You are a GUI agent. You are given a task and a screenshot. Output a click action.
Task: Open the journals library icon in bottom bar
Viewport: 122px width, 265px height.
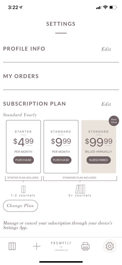click(12, 246)
